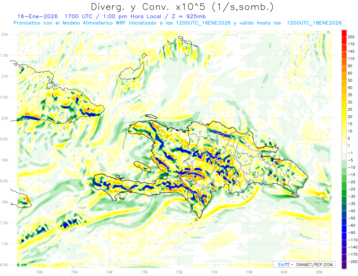This screenshot has height=276, width=358.
Task: Click the '-25' color scale value
Action: click(x=351, y=189)
